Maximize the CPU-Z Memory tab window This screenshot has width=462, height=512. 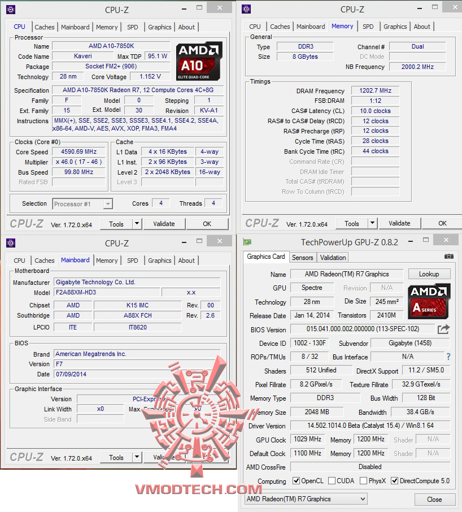tap(435, 7)
